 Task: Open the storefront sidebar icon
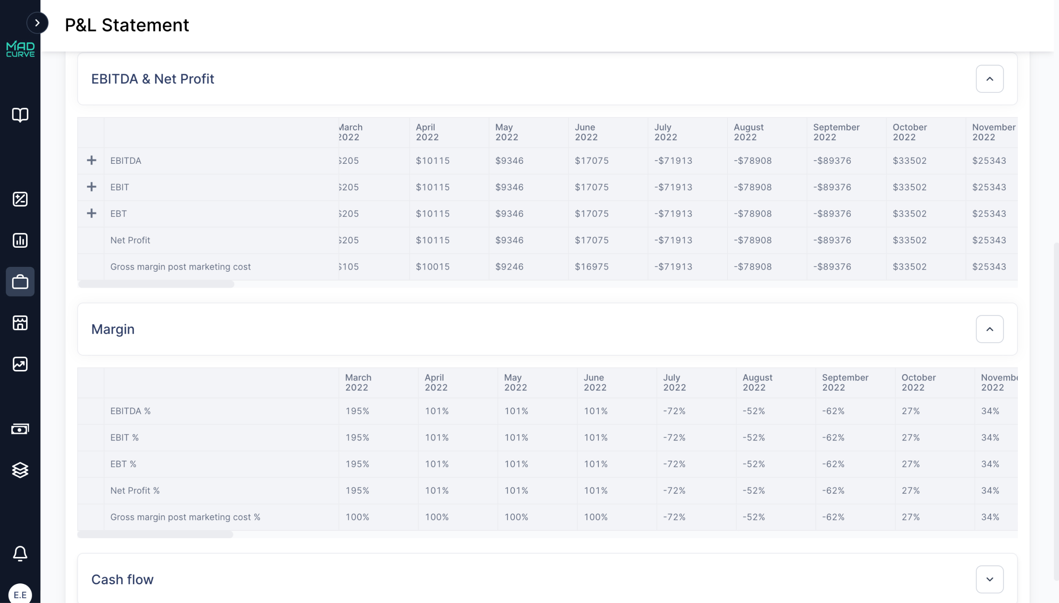tap(20, 323)
